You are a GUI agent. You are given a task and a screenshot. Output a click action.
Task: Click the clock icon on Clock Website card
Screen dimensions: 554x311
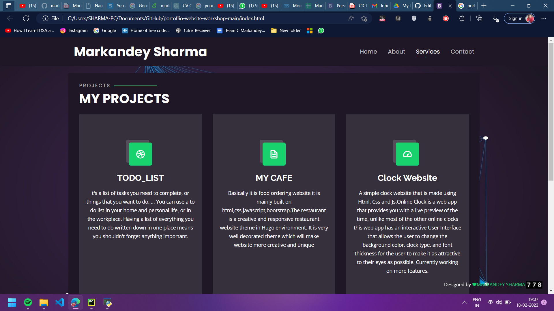pyautogui.click(x=407, y=154)
